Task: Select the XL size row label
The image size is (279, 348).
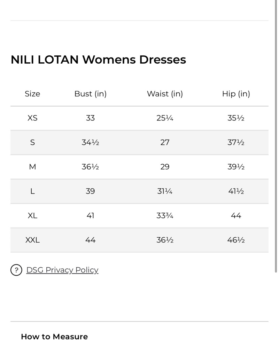Action: (32, 215)
